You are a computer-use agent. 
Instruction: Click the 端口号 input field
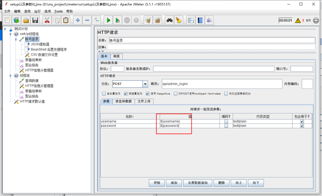(x=302, y=69)
